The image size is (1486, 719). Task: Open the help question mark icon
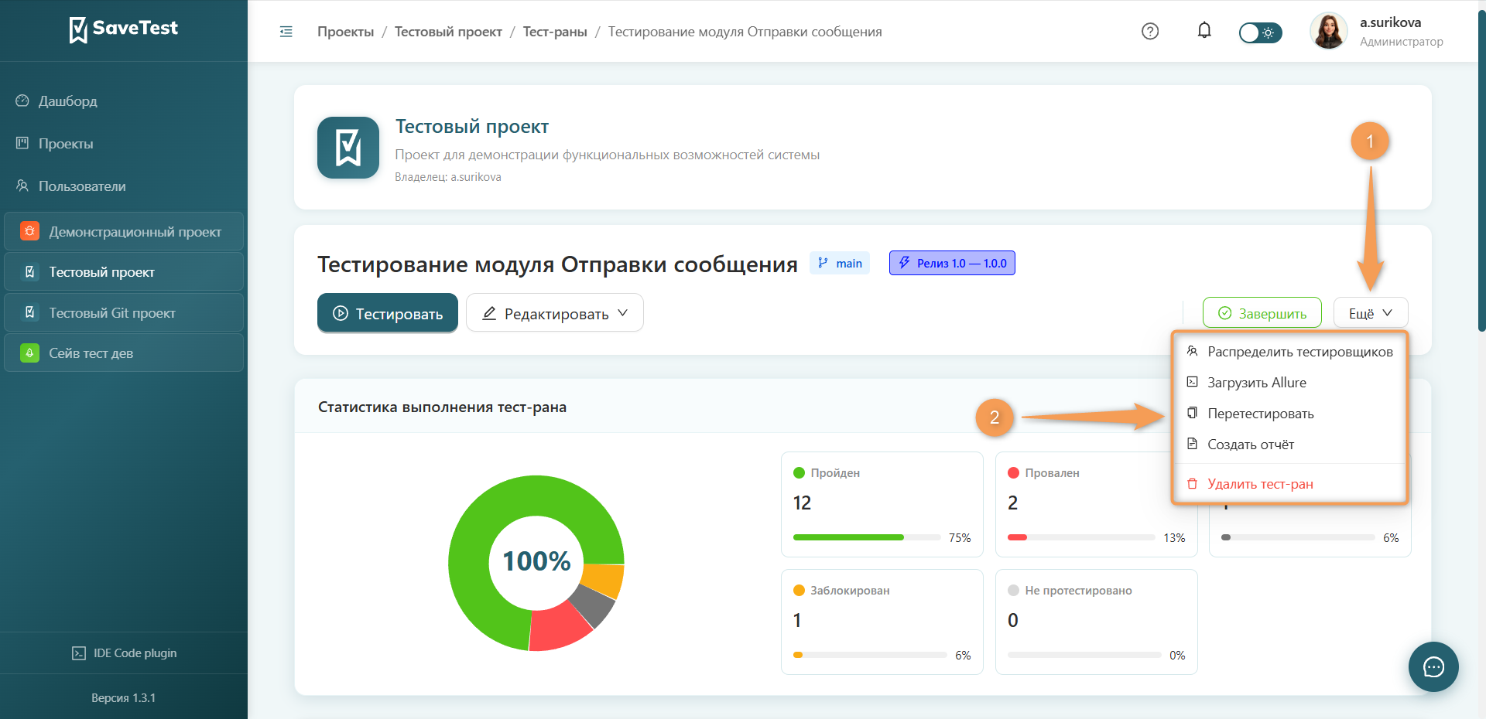1150,32
